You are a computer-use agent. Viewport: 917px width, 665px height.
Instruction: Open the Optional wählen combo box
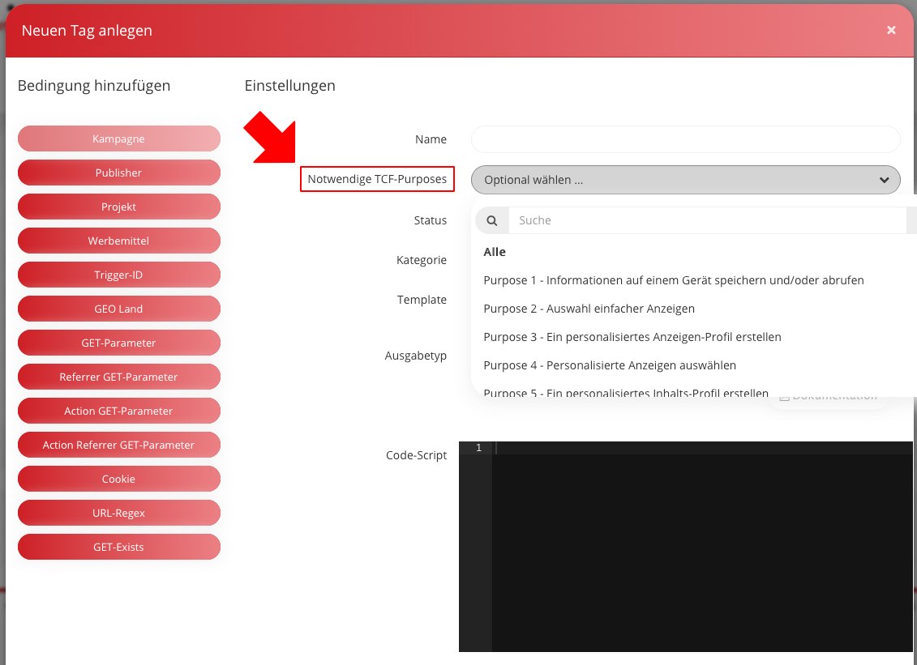click(x=673, y=180)
